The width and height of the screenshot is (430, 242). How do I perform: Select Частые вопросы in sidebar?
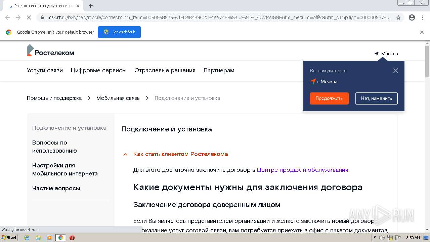(56, 188)
